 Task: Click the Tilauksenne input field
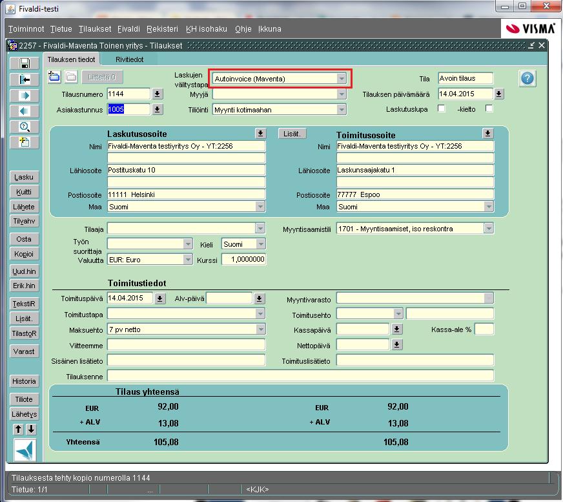[300, 376]
